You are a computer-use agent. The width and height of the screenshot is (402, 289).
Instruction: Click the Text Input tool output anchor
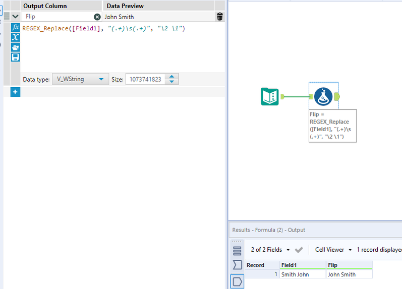[282, 96]
